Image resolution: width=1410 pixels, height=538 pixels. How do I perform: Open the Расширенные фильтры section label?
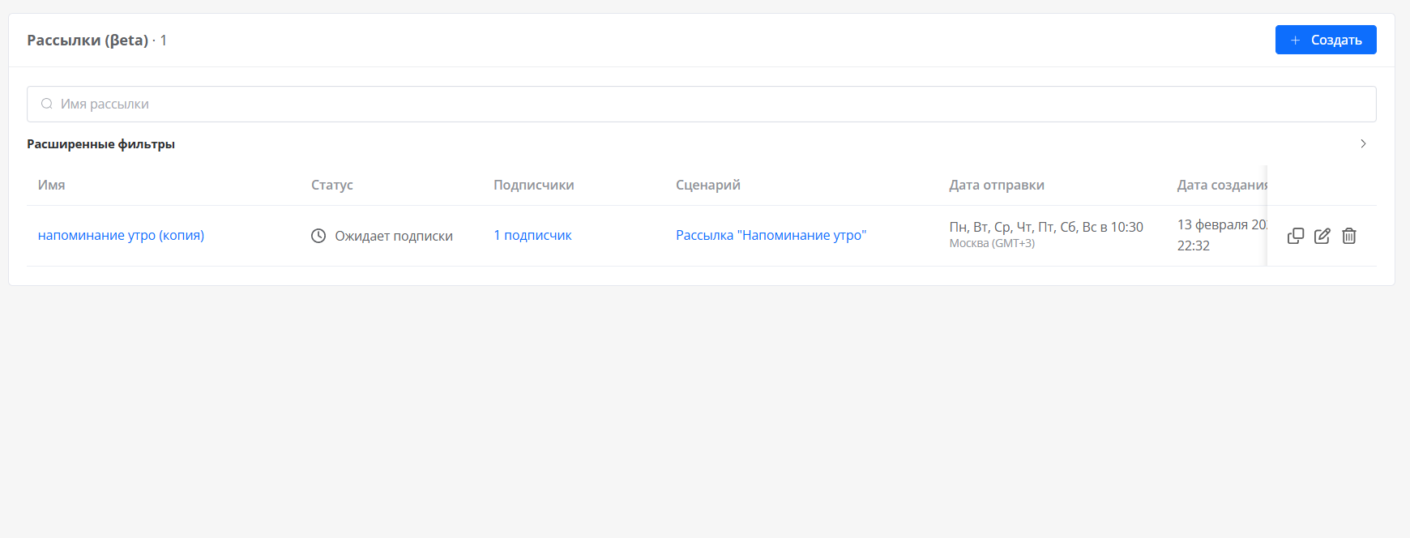(100, 144)
